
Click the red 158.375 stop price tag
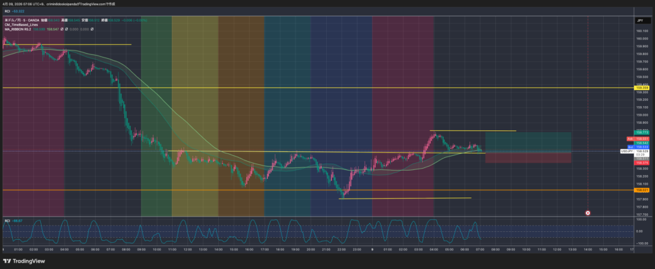642,162
